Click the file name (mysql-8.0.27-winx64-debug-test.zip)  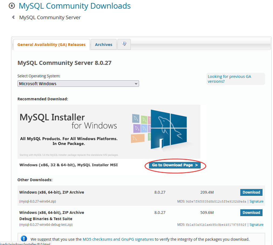point(46,225)
